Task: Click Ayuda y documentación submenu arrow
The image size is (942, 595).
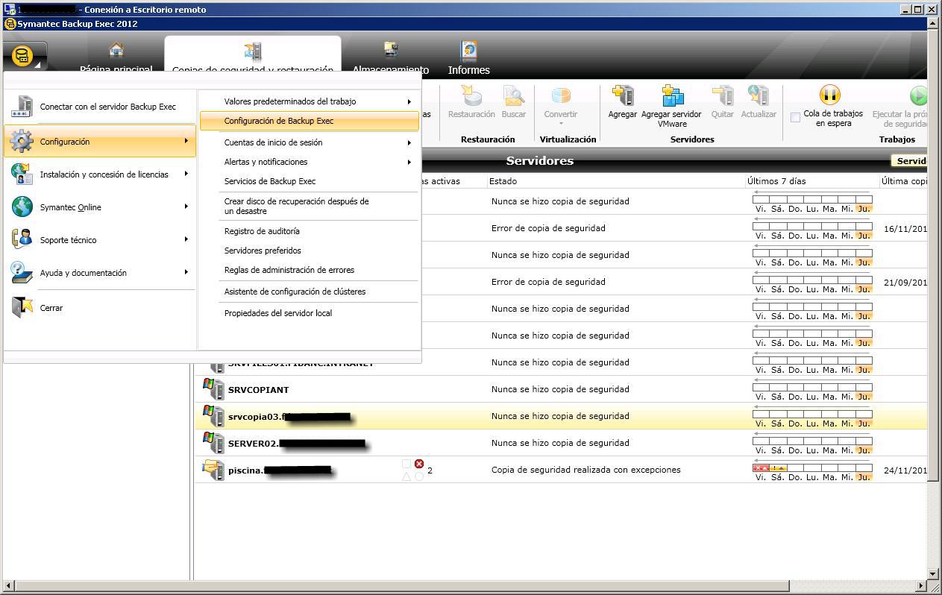Action: point(186,272)
